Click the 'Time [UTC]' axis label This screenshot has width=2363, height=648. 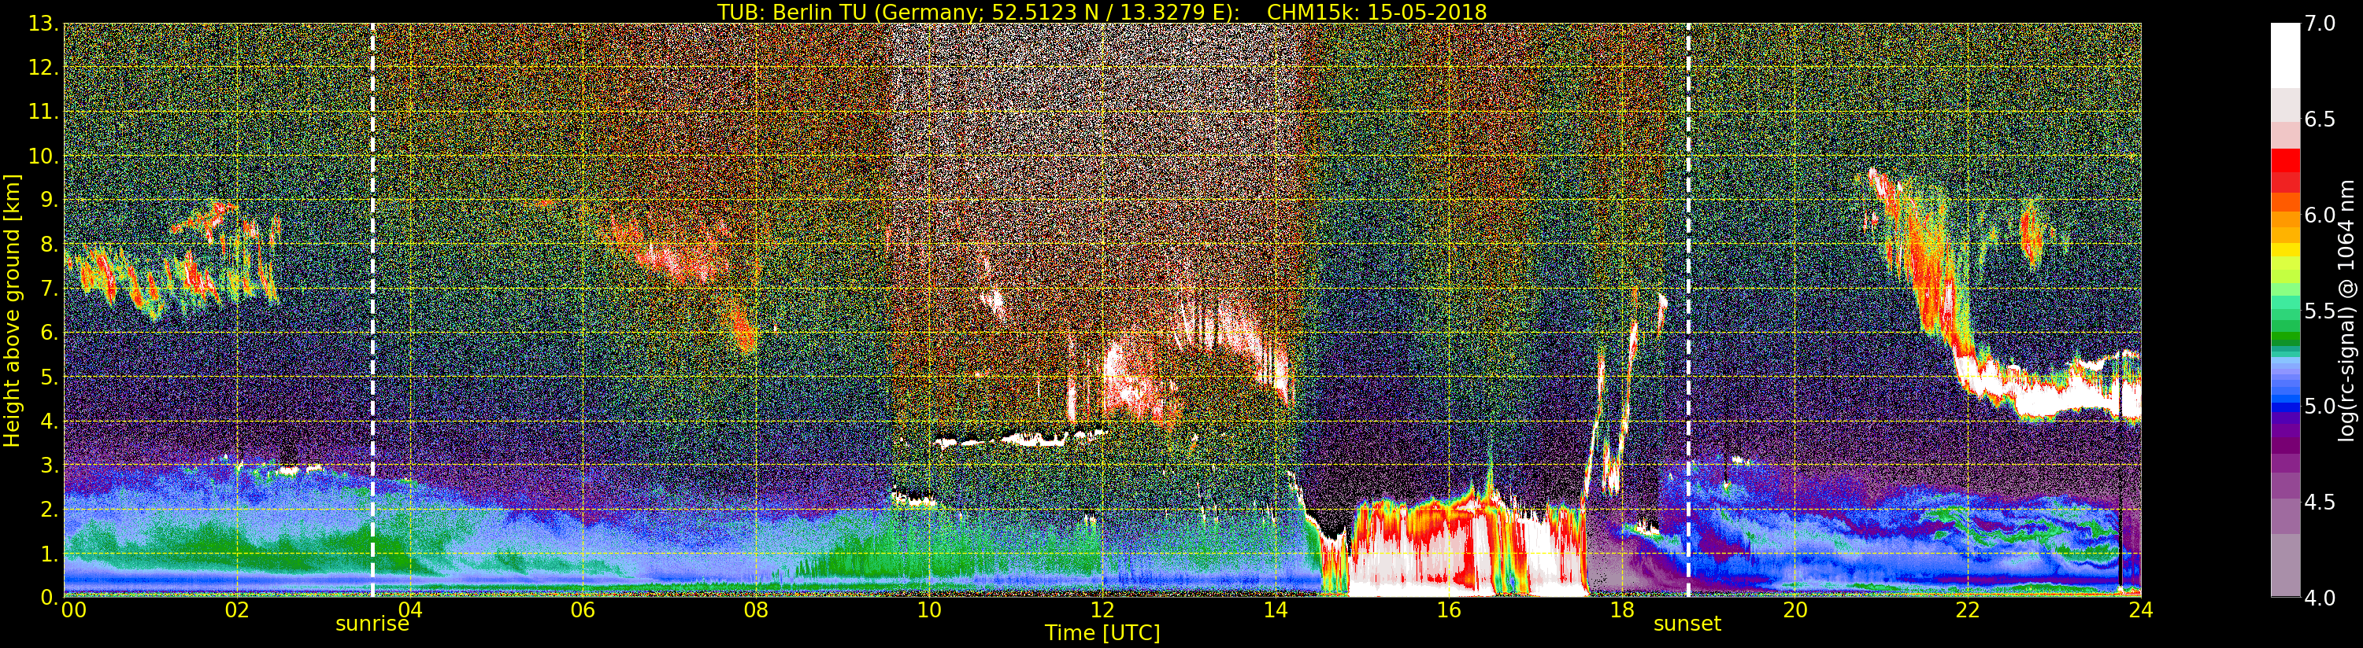coord(1102,632)
